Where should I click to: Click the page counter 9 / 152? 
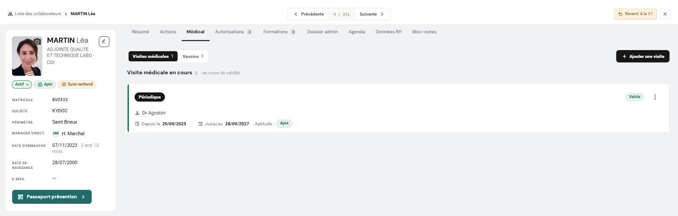(342, 14)
